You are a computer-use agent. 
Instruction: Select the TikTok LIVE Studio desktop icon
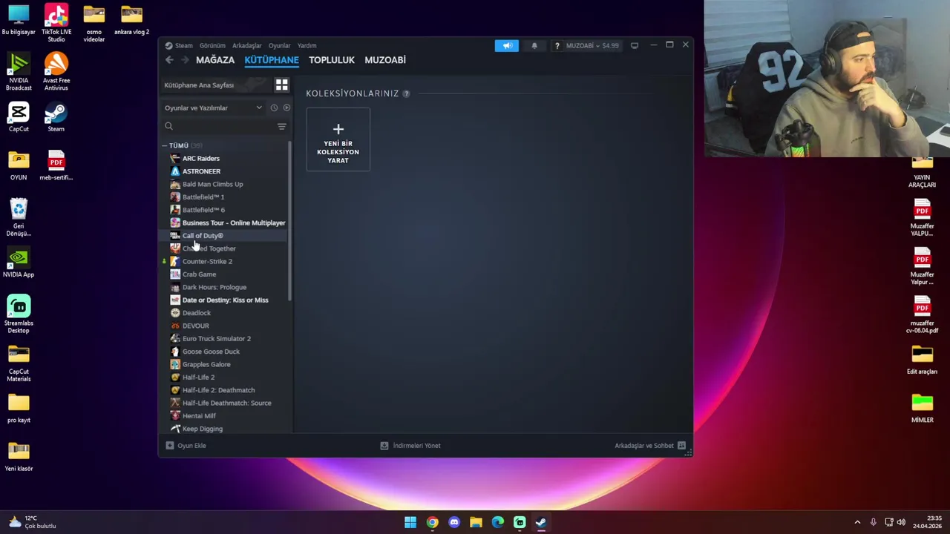(56, 23)
